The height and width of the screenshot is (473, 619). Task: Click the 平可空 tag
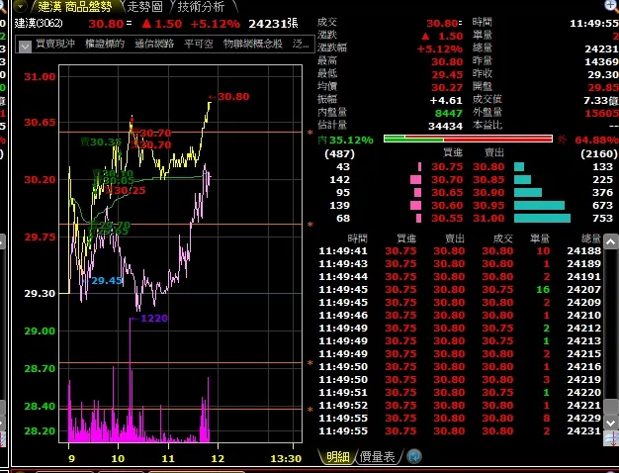tap(199, 44)
